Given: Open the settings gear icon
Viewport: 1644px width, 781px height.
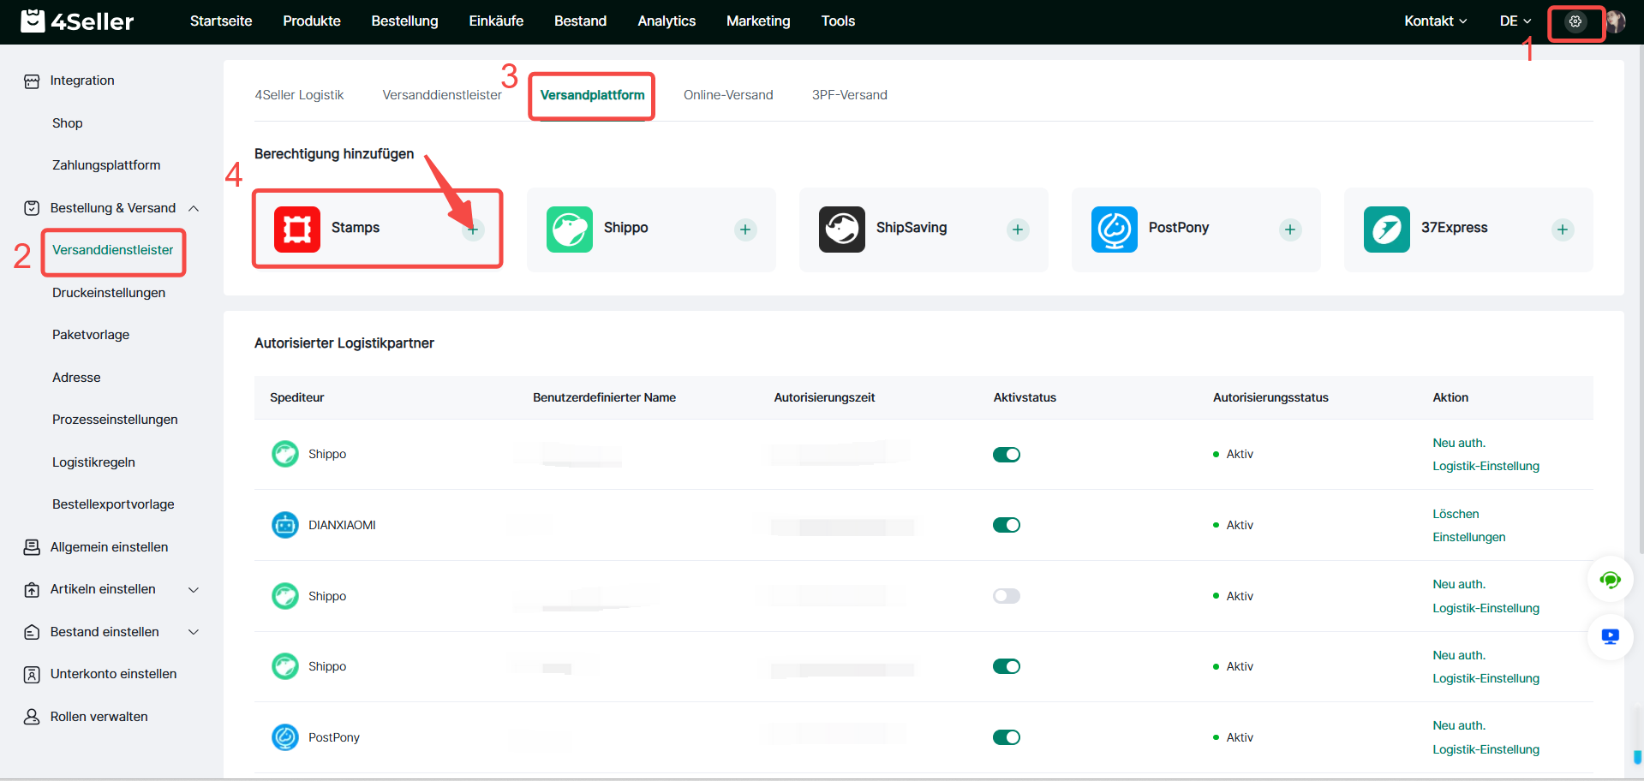Looking at the screenshot, I should [x=1575, y=21].
